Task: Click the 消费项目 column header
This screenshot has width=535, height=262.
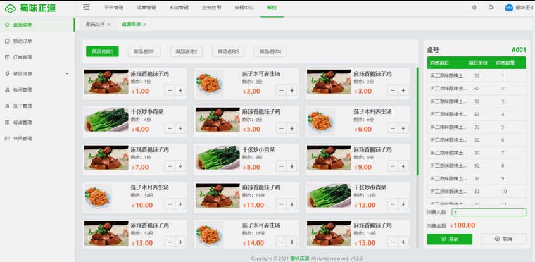Action: pos(439,63)
